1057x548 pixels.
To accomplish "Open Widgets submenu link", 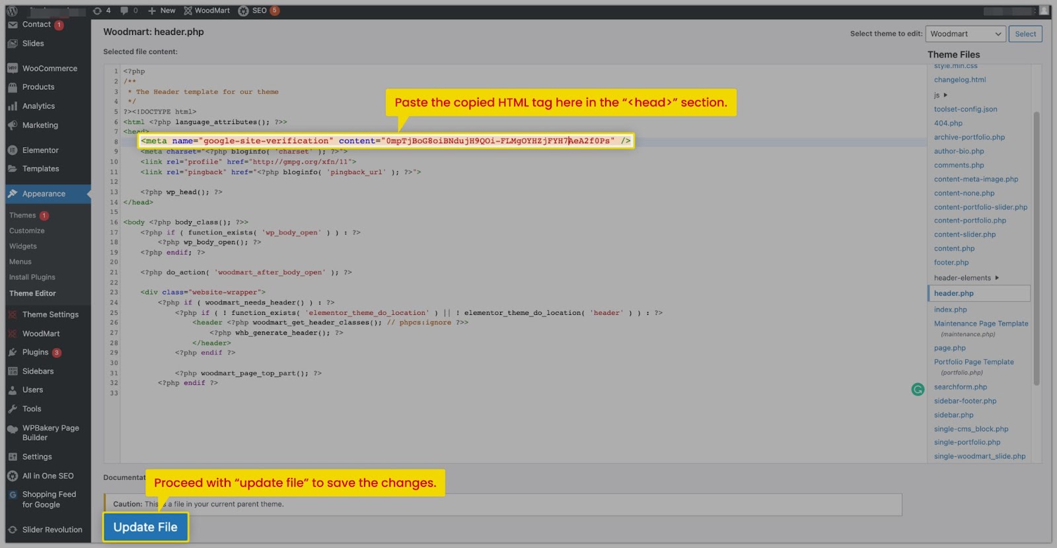I will 23,246.
